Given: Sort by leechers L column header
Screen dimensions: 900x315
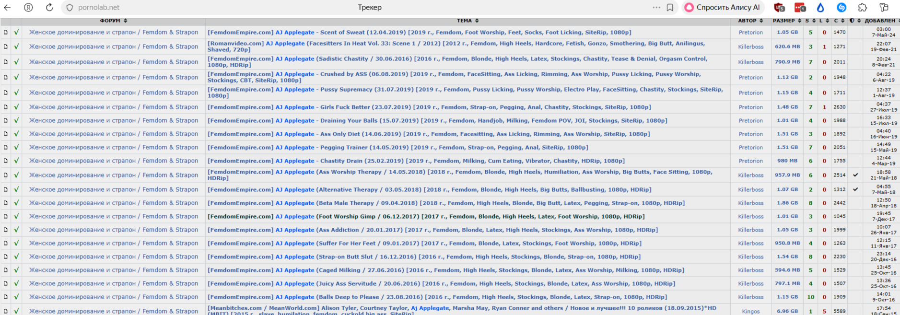Looking at the screenshot, I should [824, 21].
